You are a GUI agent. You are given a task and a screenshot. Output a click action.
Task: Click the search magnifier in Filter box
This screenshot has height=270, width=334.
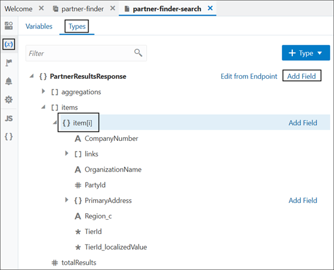pos(138,53)
